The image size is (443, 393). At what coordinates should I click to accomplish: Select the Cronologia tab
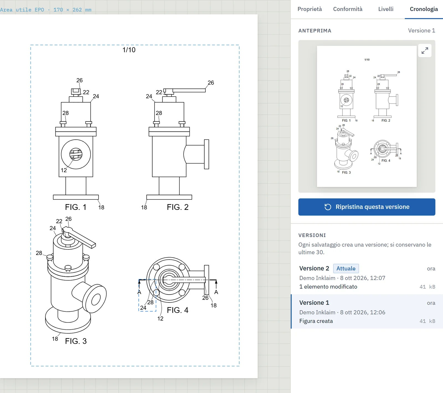tap(424, 9)
